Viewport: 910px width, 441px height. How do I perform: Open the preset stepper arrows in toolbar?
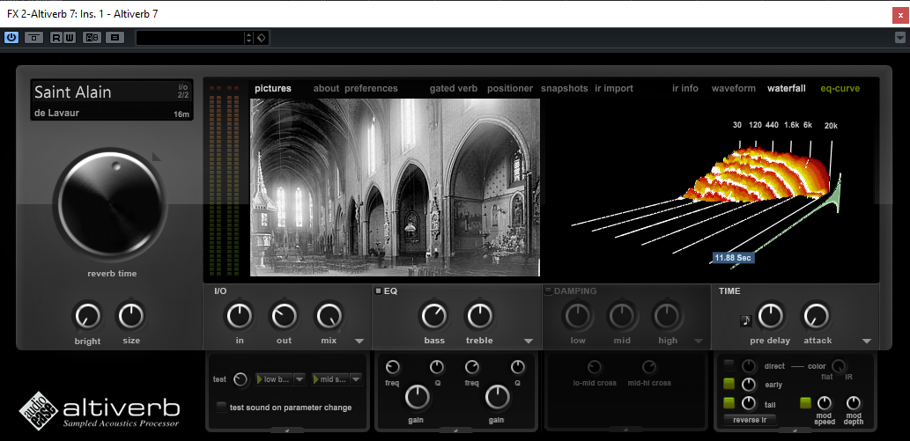(x=249, y=38)
